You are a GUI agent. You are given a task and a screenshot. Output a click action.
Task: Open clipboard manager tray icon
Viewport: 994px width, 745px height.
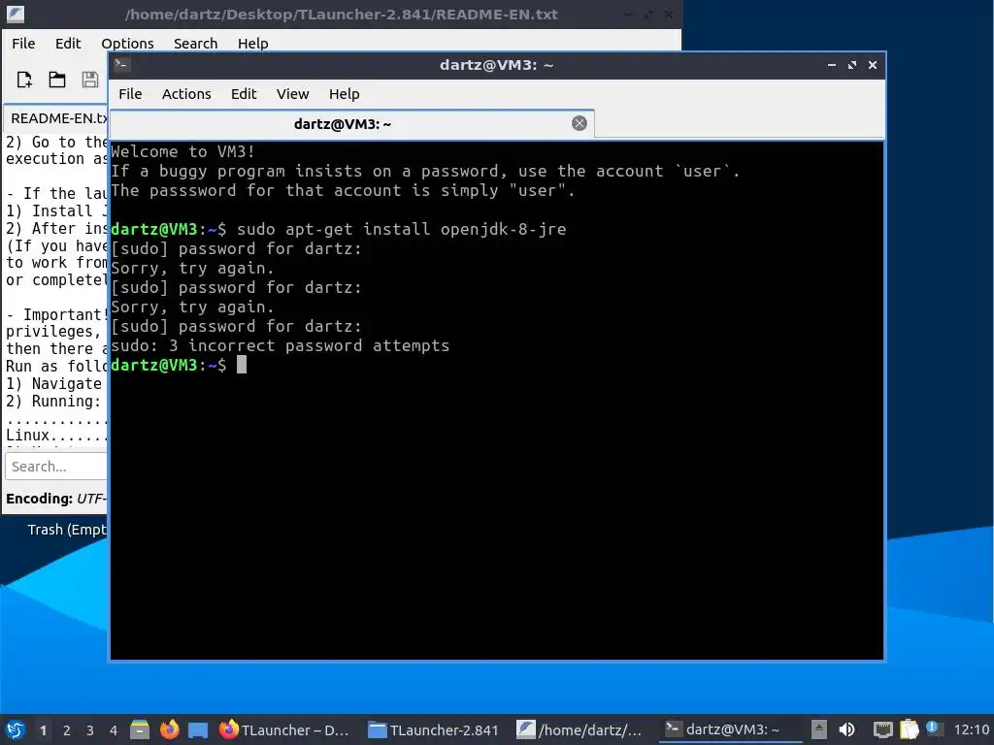(909, 729)
